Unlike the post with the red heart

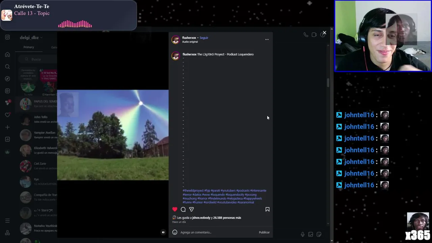click(x=174, y=209)
